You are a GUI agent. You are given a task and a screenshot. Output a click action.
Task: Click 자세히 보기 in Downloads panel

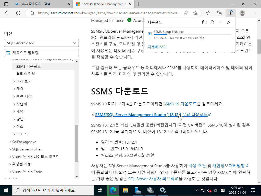(157, 47)
